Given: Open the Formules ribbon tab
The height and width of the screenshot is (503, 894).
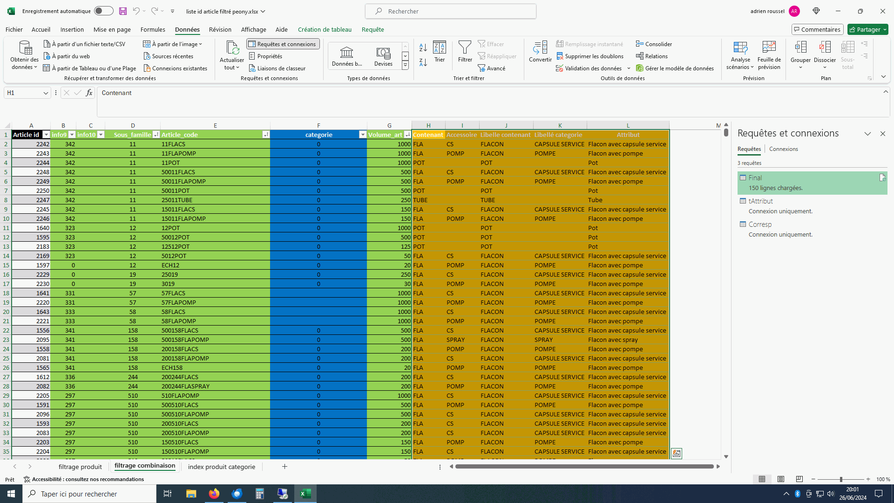Looking at the screenshot, I should (x=153, y=29).
